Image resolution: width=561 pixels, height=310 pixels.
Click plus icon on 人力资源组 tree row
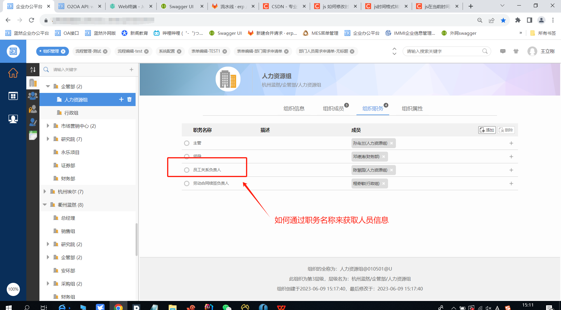(121, 99)
